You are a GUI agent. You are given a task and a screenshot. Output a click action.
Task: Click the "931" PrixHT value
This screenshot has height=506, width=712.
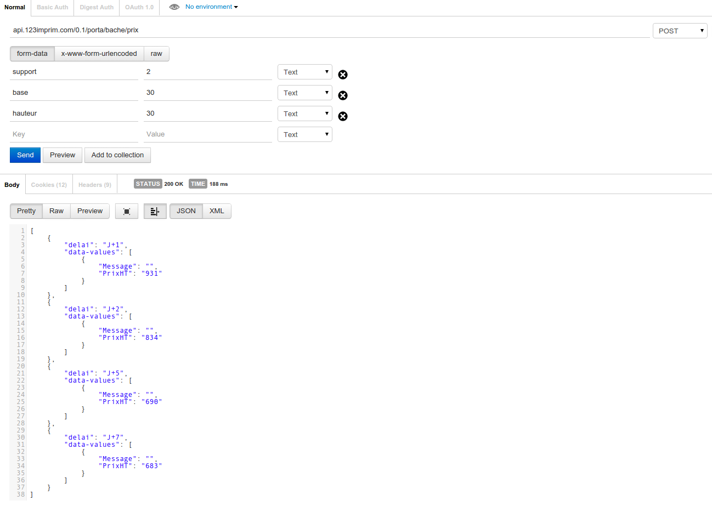coord(152,274)
